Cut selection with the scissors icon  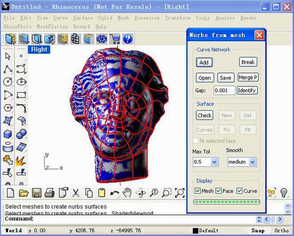(x=76, y=193)
